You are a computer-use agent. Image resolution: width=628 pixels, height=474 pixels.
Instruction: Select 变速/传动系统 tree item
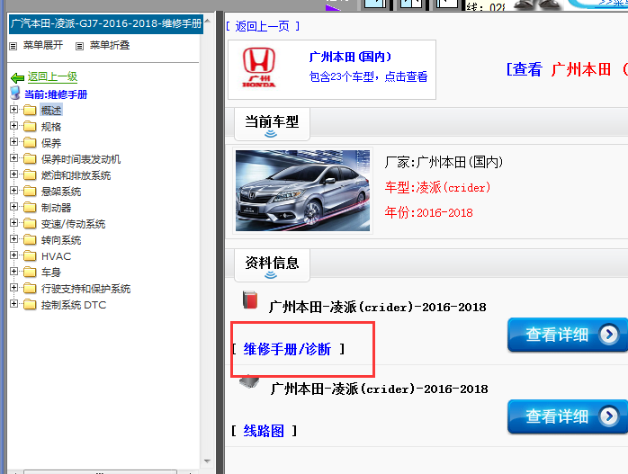pyautogui.click(x=73, y=224)
